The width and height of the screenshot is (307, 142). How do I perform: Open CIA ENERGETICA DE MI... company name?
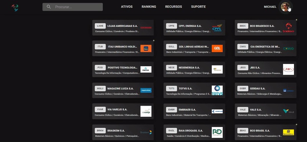(265, 47)
